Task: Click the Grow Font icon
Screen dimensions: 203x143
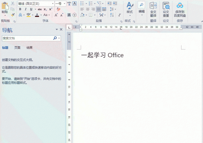Action: 56,15
